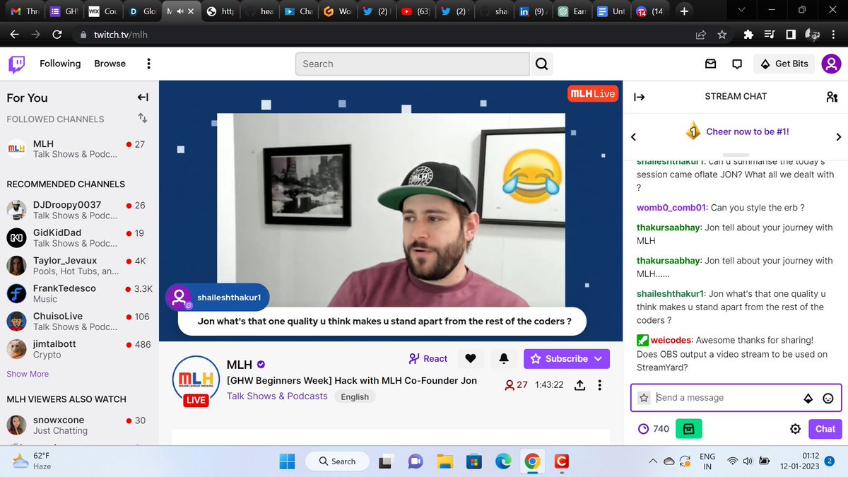Open MLH in followed channels
This screenshot has height=477, width=848.
(x=79, y=148)
